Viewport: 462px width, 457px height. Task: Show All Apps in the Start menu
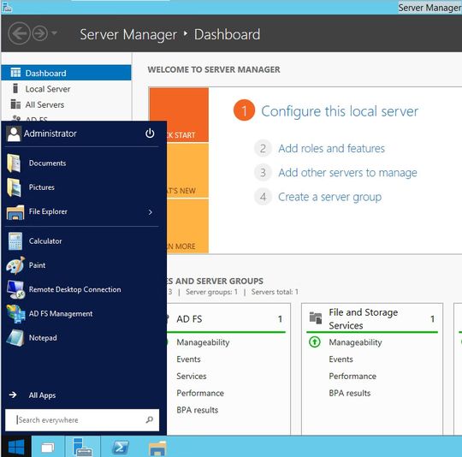pos(42,395)
